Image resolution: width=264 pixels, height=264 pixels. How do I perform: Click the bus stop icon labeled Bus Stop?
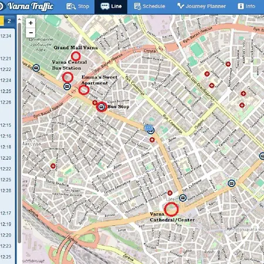click(101, 107)
